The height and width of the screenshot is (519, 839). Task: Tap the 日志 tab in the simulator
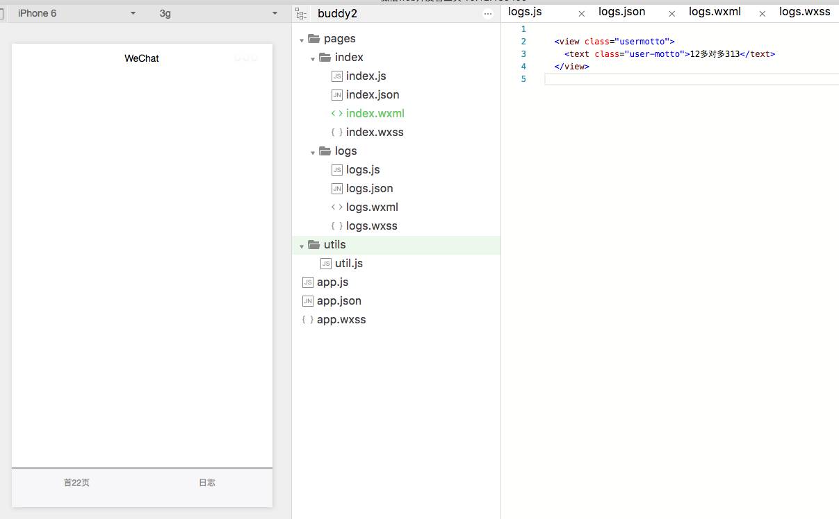click(207, 483)
